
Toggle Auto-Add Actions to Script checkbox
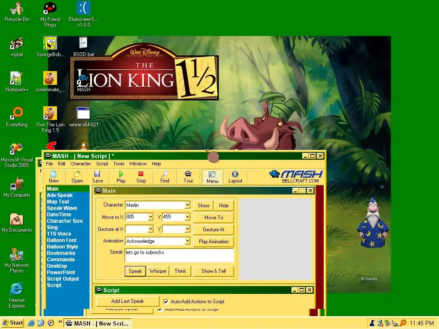point(166,302)
